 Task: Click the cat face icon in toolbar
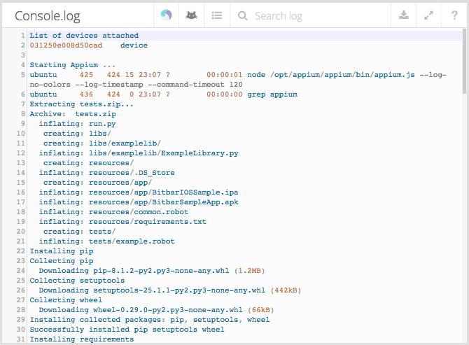(x=191, y=15)
